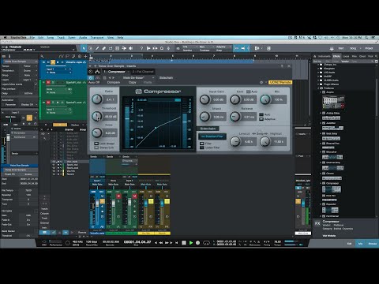Click the Auto: Off automation button
Image resolution: width=379 pixels, height=284 pixels.
point(94,82)
